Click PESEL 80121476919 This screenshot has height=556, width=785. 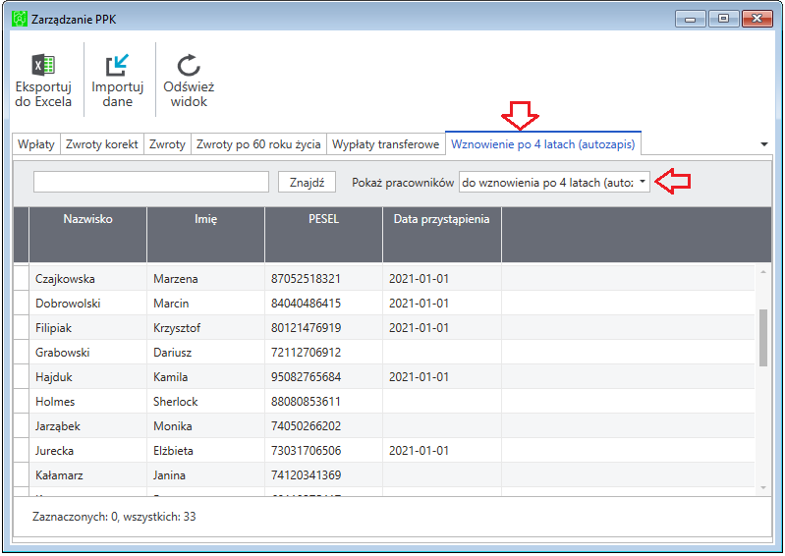coord(306,328)
